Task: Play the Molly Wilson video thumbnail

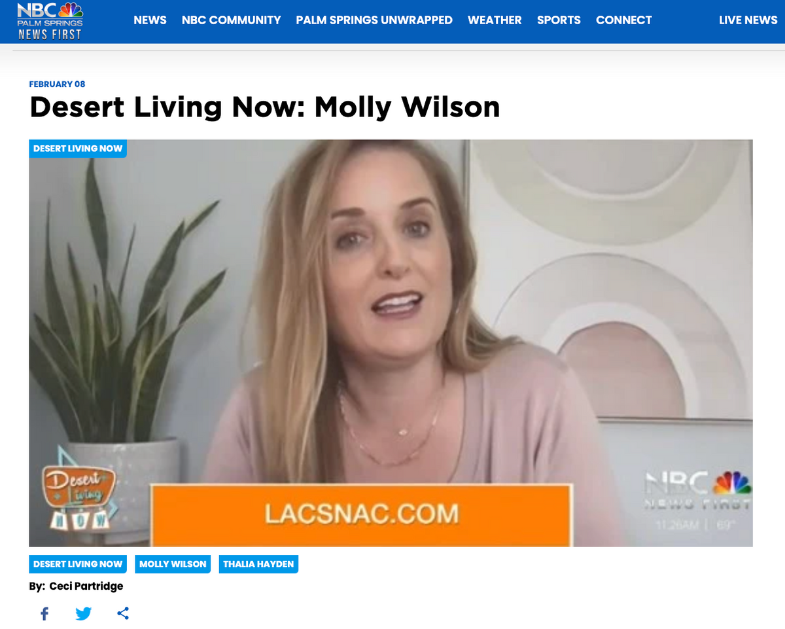Action: tap(391, 343)
